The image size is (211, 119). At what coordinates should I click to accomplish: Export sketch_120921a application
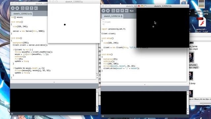(36, 8)
